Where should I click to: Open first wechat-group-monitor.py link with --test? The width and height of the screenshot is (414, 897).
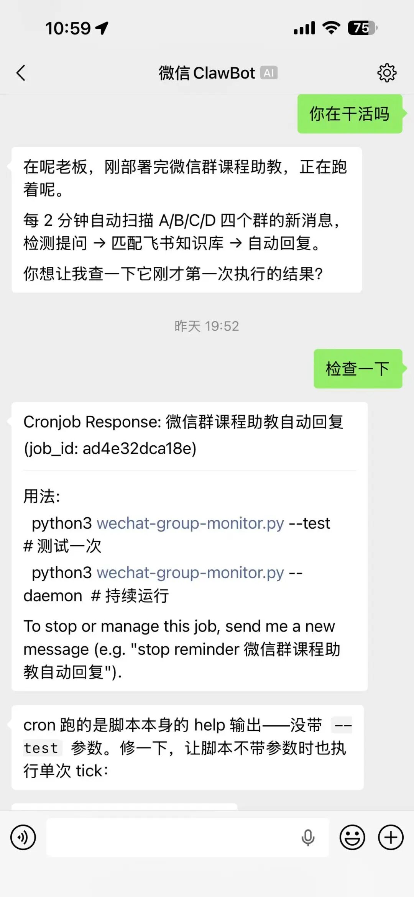[x=190, y=523]
